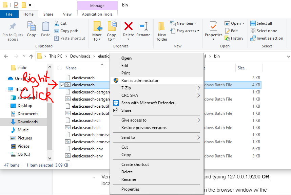Open the New item dropdown
This screenshot has width=291, height=195.
point(195,23)
